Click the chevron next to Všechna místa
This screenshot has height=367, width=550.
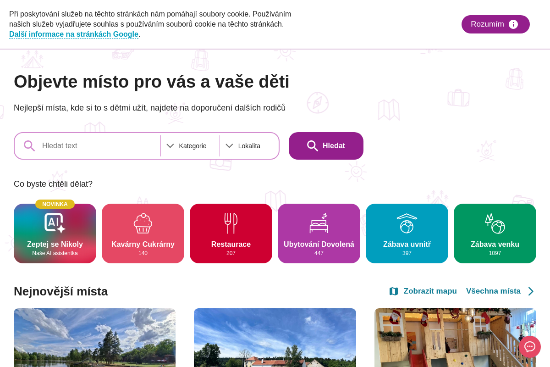[531, 291]
